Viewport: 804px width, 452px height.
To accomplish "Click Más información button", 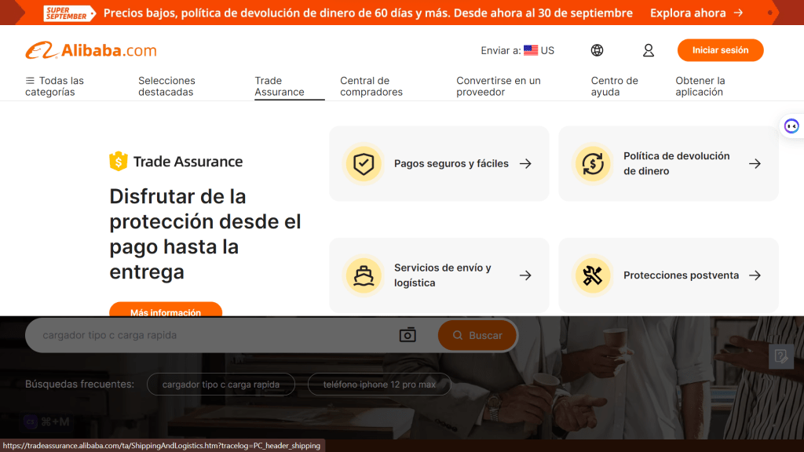I will [x=166, y=309].
